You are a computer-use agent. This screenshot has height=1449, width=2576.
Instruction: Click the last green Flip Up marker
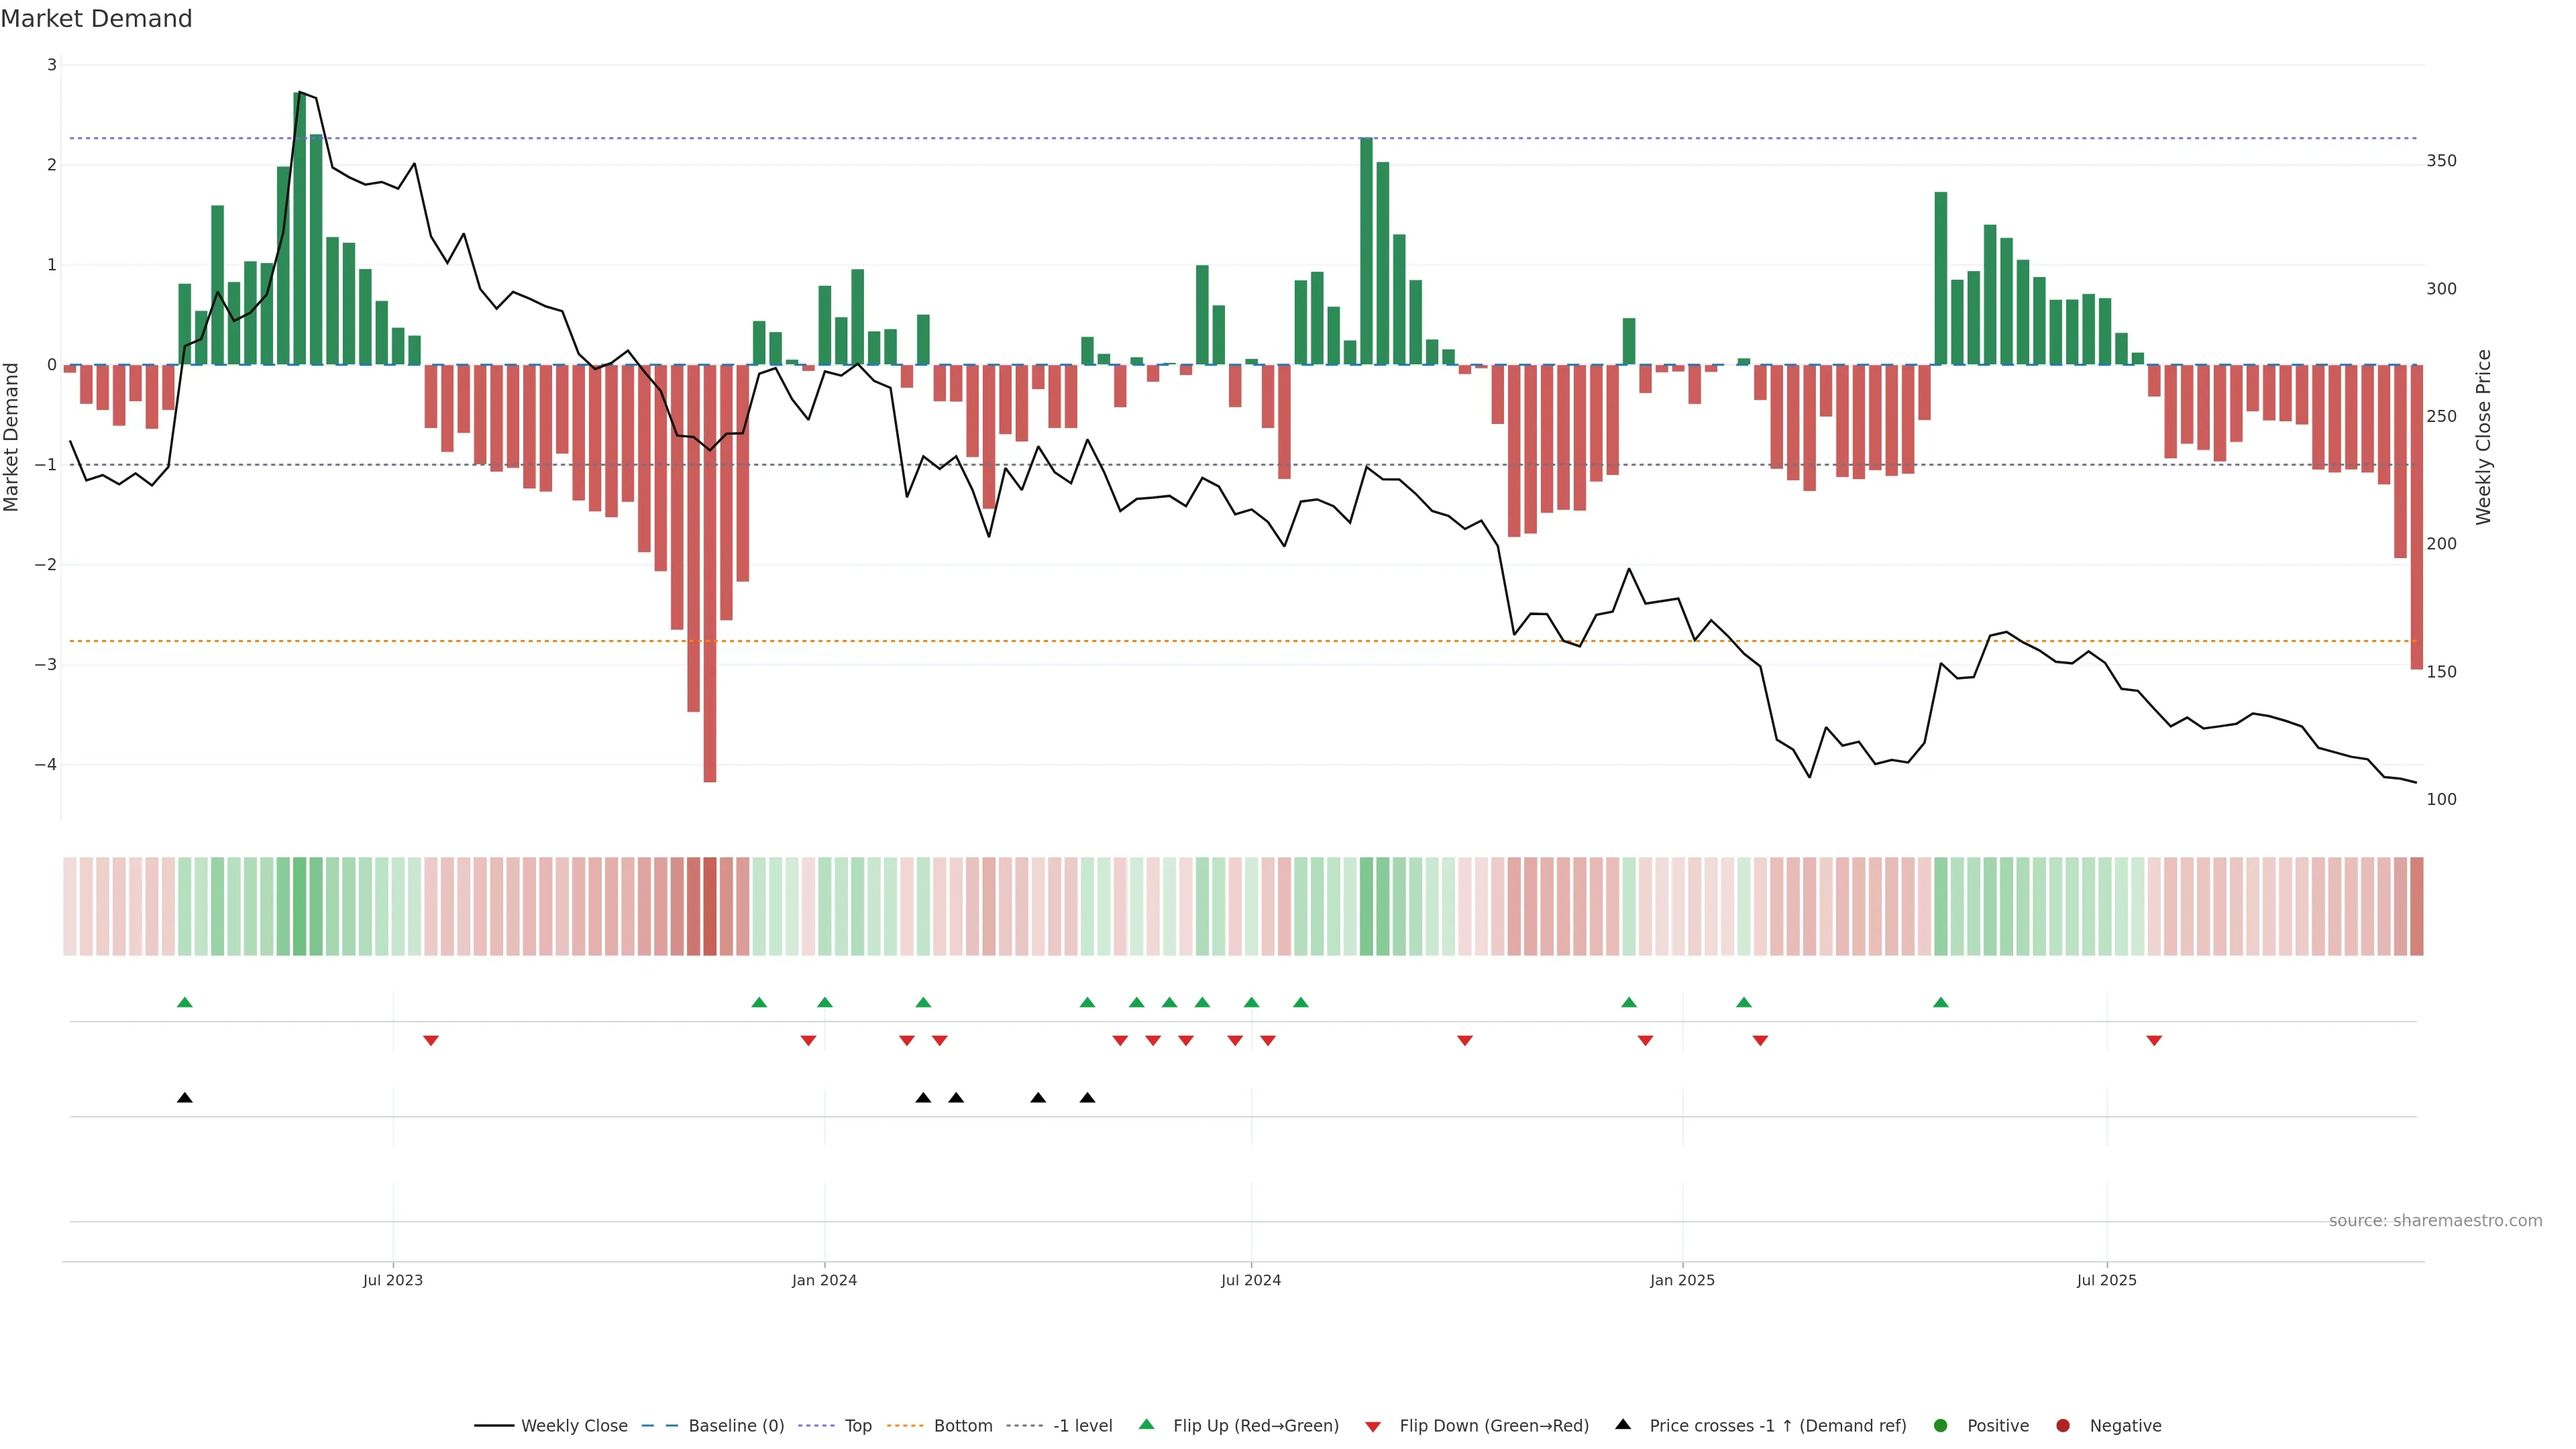[x=1941, y=1003]
